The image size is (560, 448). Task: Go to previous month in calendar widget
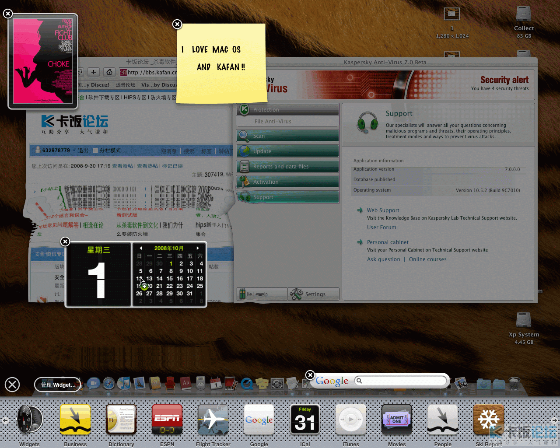(141, 248)
